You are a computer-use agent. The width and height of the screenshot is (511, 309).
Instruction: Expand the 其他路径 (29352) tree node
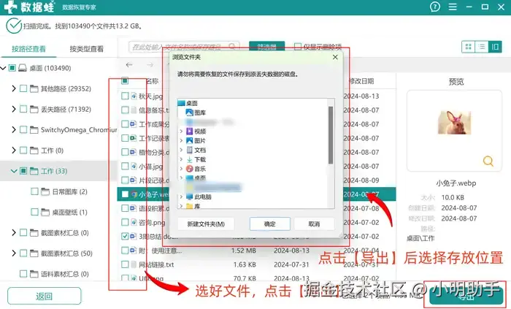pos(14,88)
